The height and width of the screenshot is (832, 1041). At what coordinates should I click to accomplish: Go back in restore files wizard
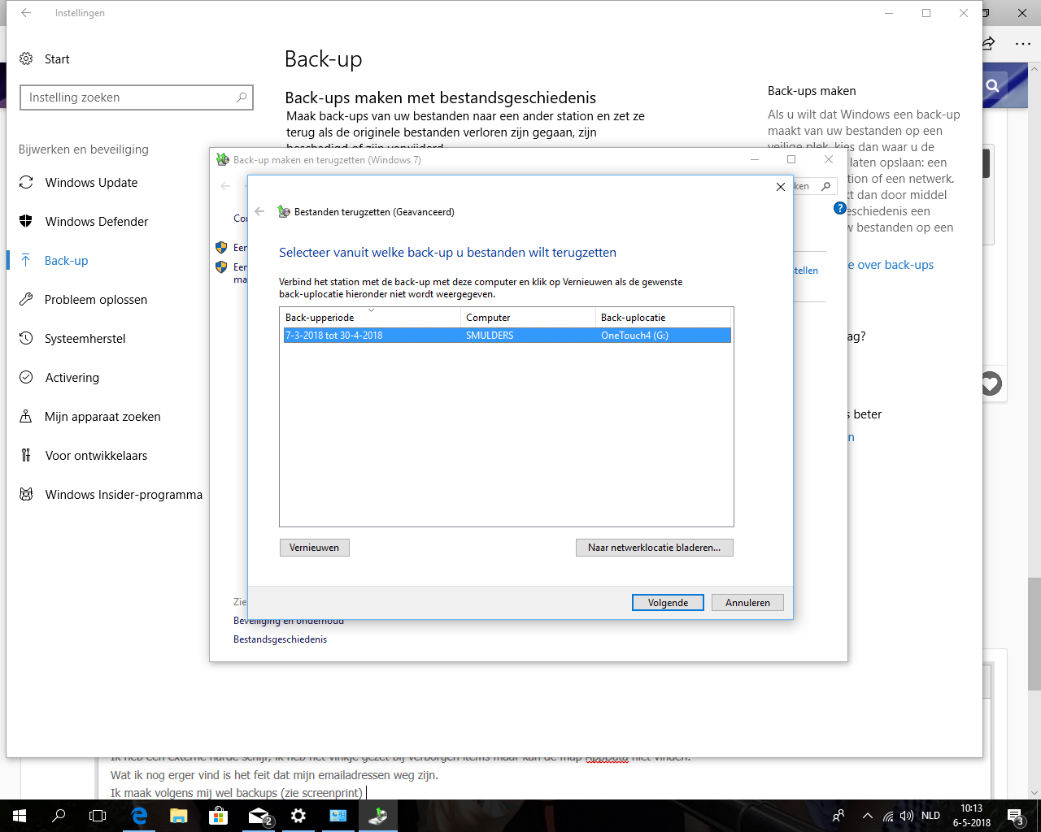259,211
